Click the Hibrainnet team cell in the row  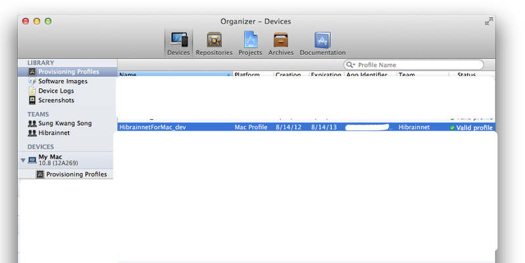pyautogui.click(x=414, y=127)
